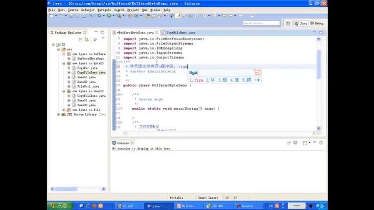Open the Window menu
The height and width of the screenshot is (210, 374).
coord(155,10)
